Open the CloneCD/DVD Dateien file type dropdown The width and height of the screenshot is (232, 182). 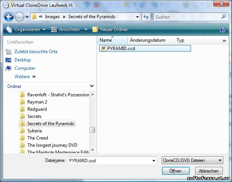tap(192, 160)
